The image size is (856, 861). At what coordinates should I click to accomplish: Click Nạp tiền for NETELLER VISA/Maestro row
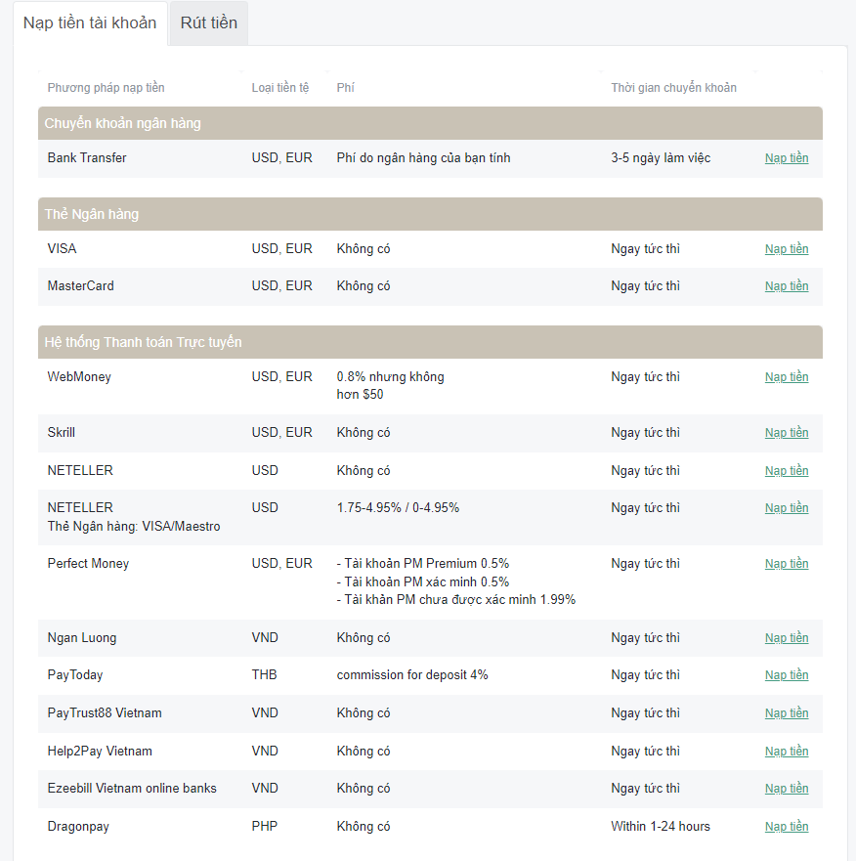787,508
